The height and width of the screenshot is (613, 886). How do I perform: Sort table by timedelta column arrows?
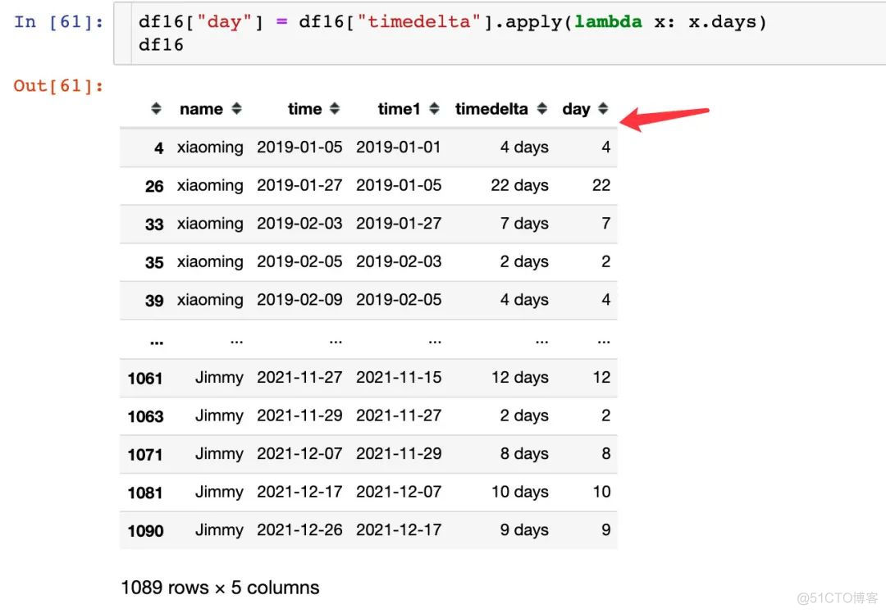542,108
